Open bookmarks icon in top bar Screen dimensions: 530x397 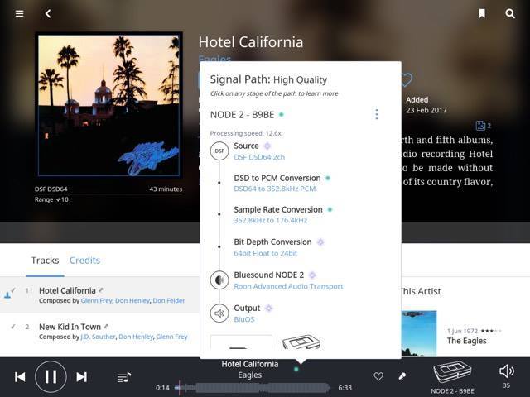coord(482,13)
